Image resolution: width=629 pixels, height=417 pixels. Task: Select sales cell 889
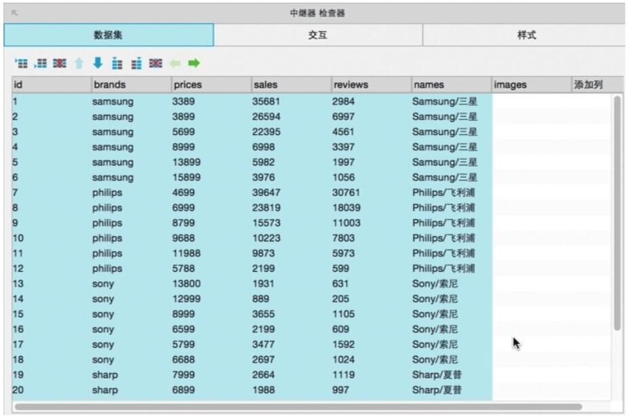260,299
